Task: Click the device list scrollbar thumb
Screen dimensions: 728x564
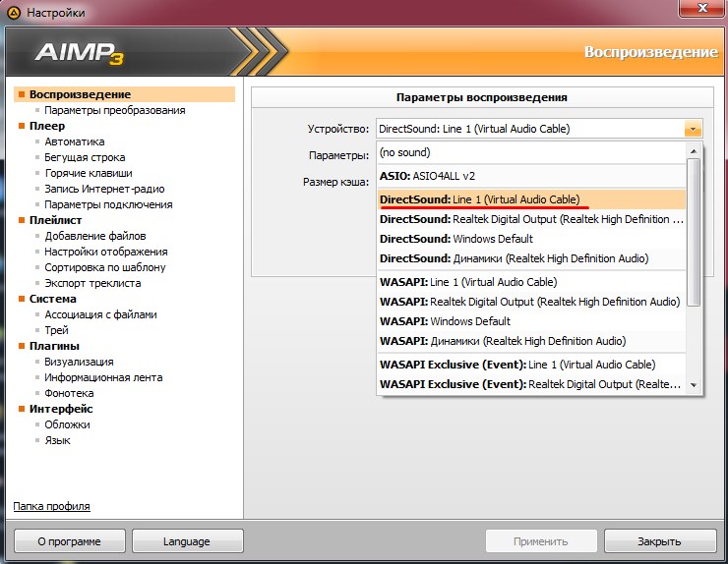Action: point(694,232)
